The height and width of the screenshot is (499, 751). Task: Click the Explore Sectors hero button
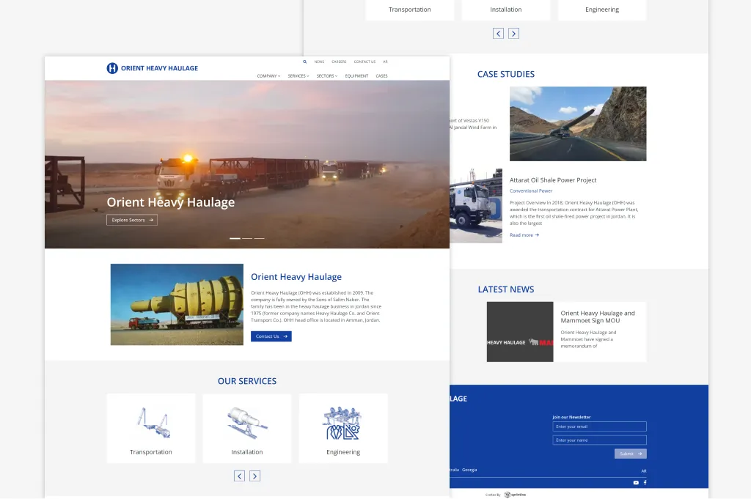(x=132, y=220)
